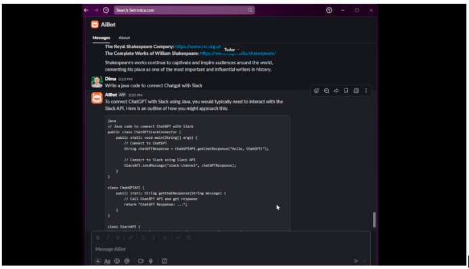Insert a link from composer toolbar
This screenshot has height=269, width=469.
coord(131,238)
